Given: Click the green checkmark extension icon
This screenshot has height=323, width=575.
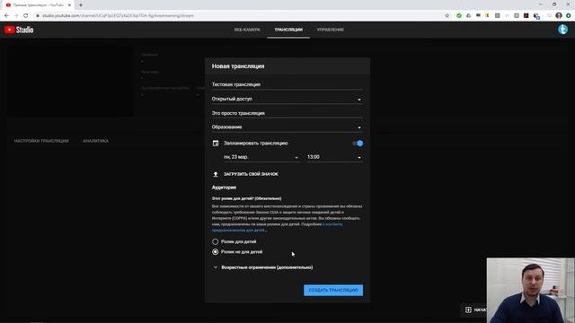Looking at the screenshot, I should tap(459, 16).
